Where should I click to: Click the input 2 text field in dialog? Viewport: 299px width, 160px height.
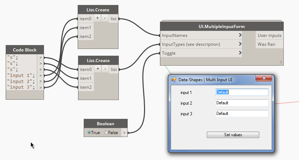pos(242,103)
